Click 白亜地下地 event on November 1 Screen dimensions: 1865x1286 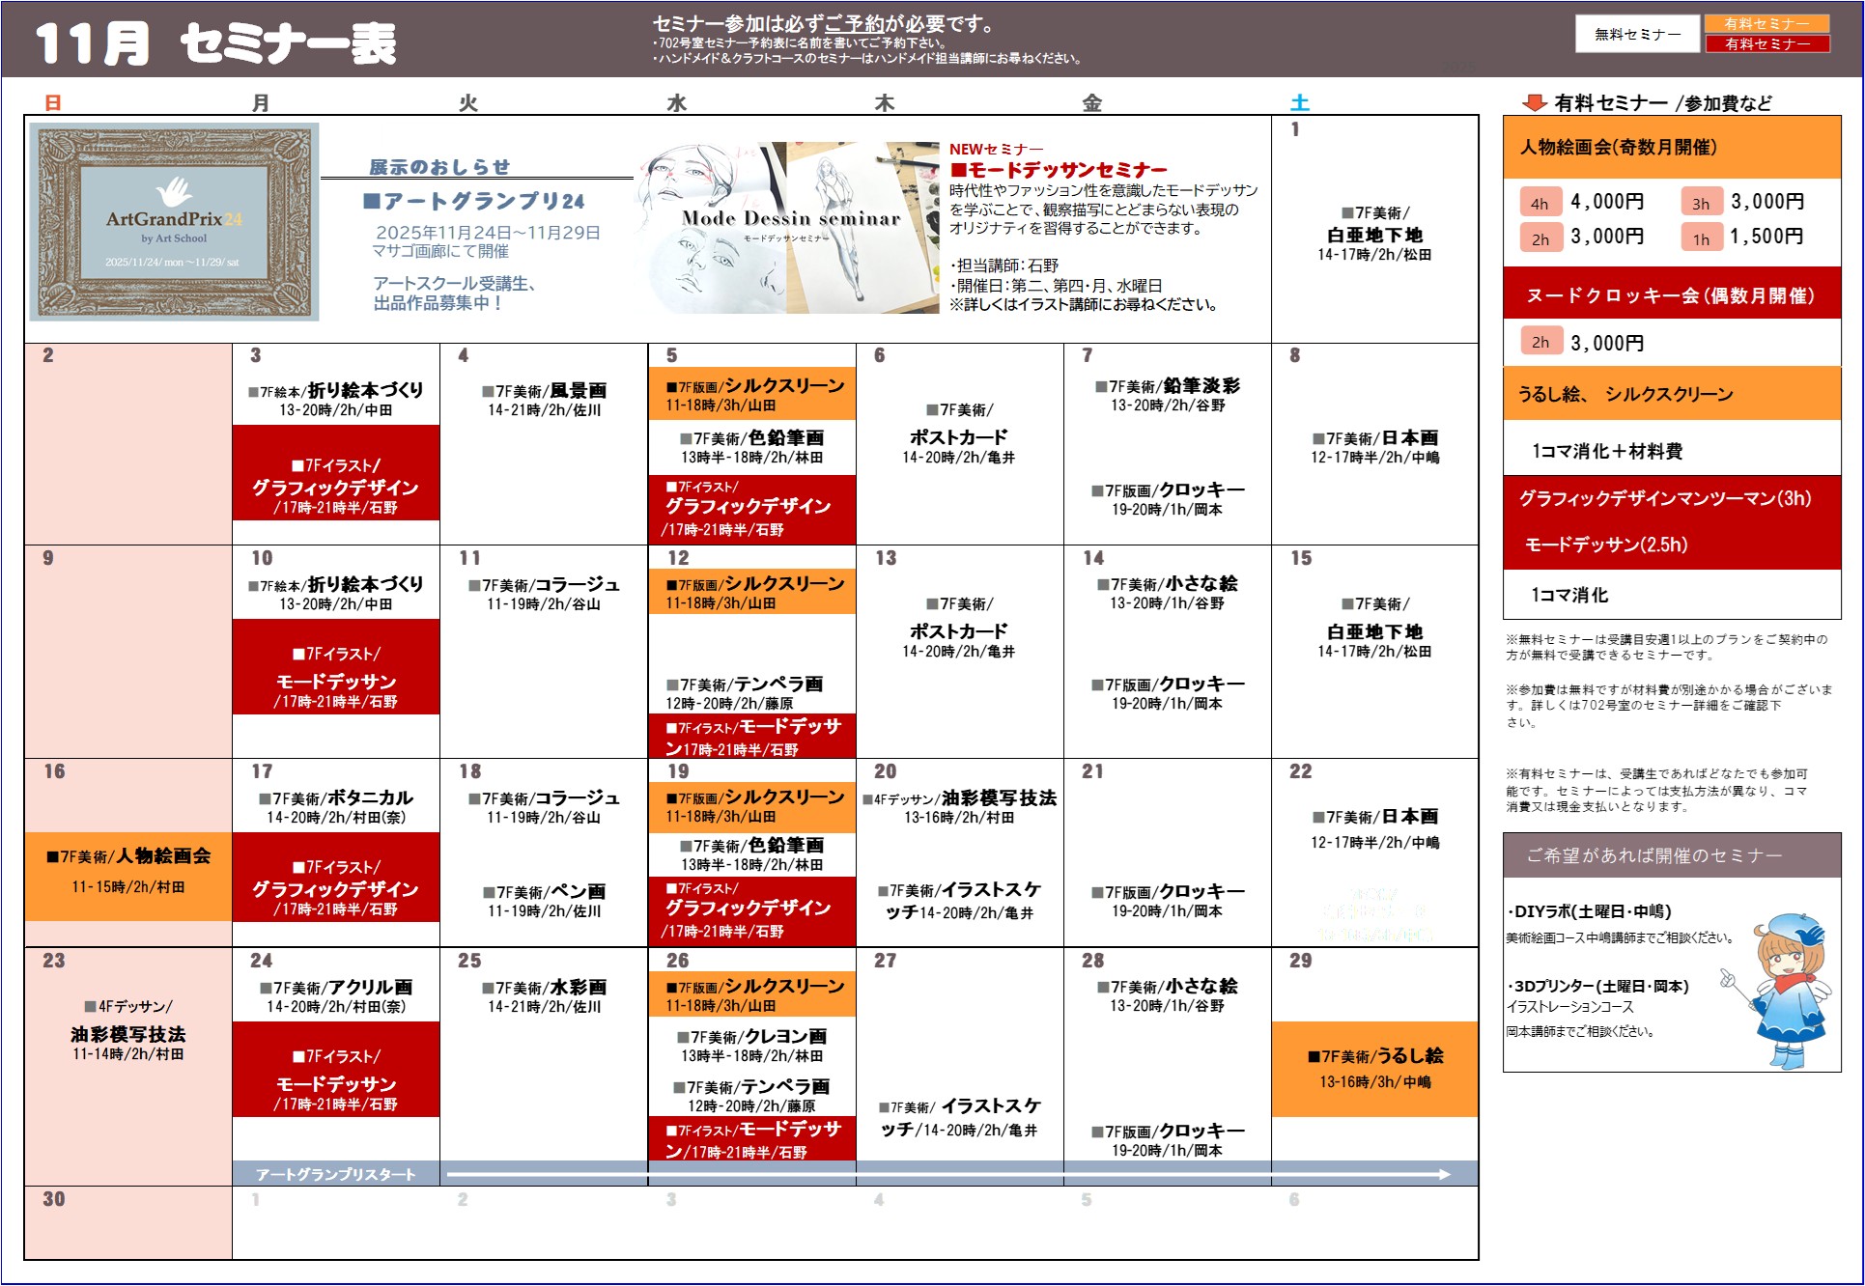coord(1374,234)
